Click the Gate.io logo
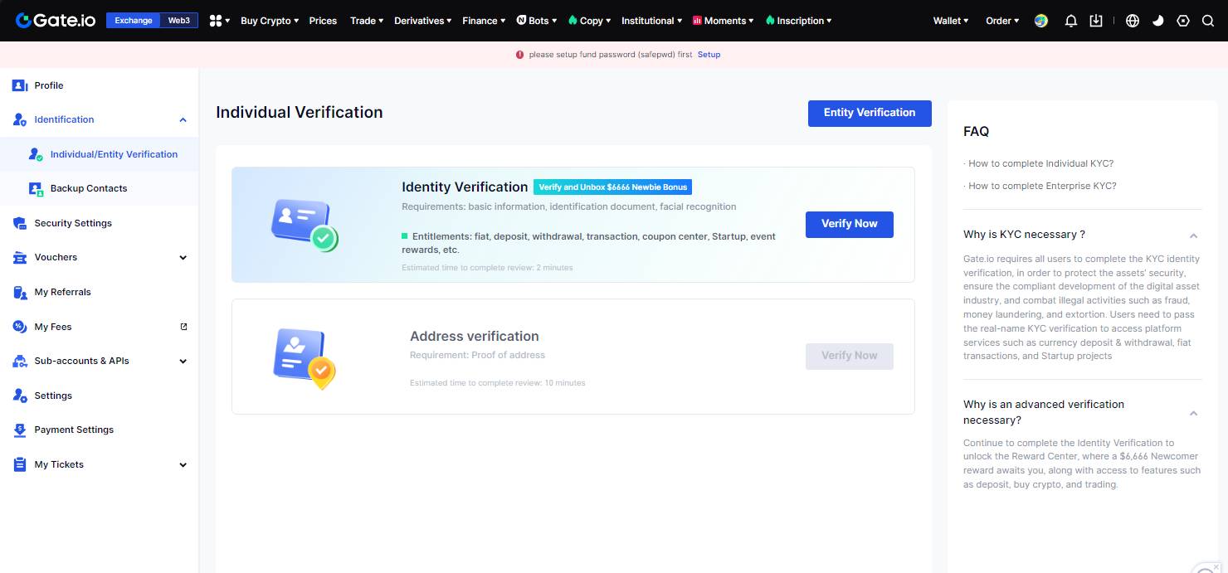The width and height of the screenshot is (1228, 573). 56,21
